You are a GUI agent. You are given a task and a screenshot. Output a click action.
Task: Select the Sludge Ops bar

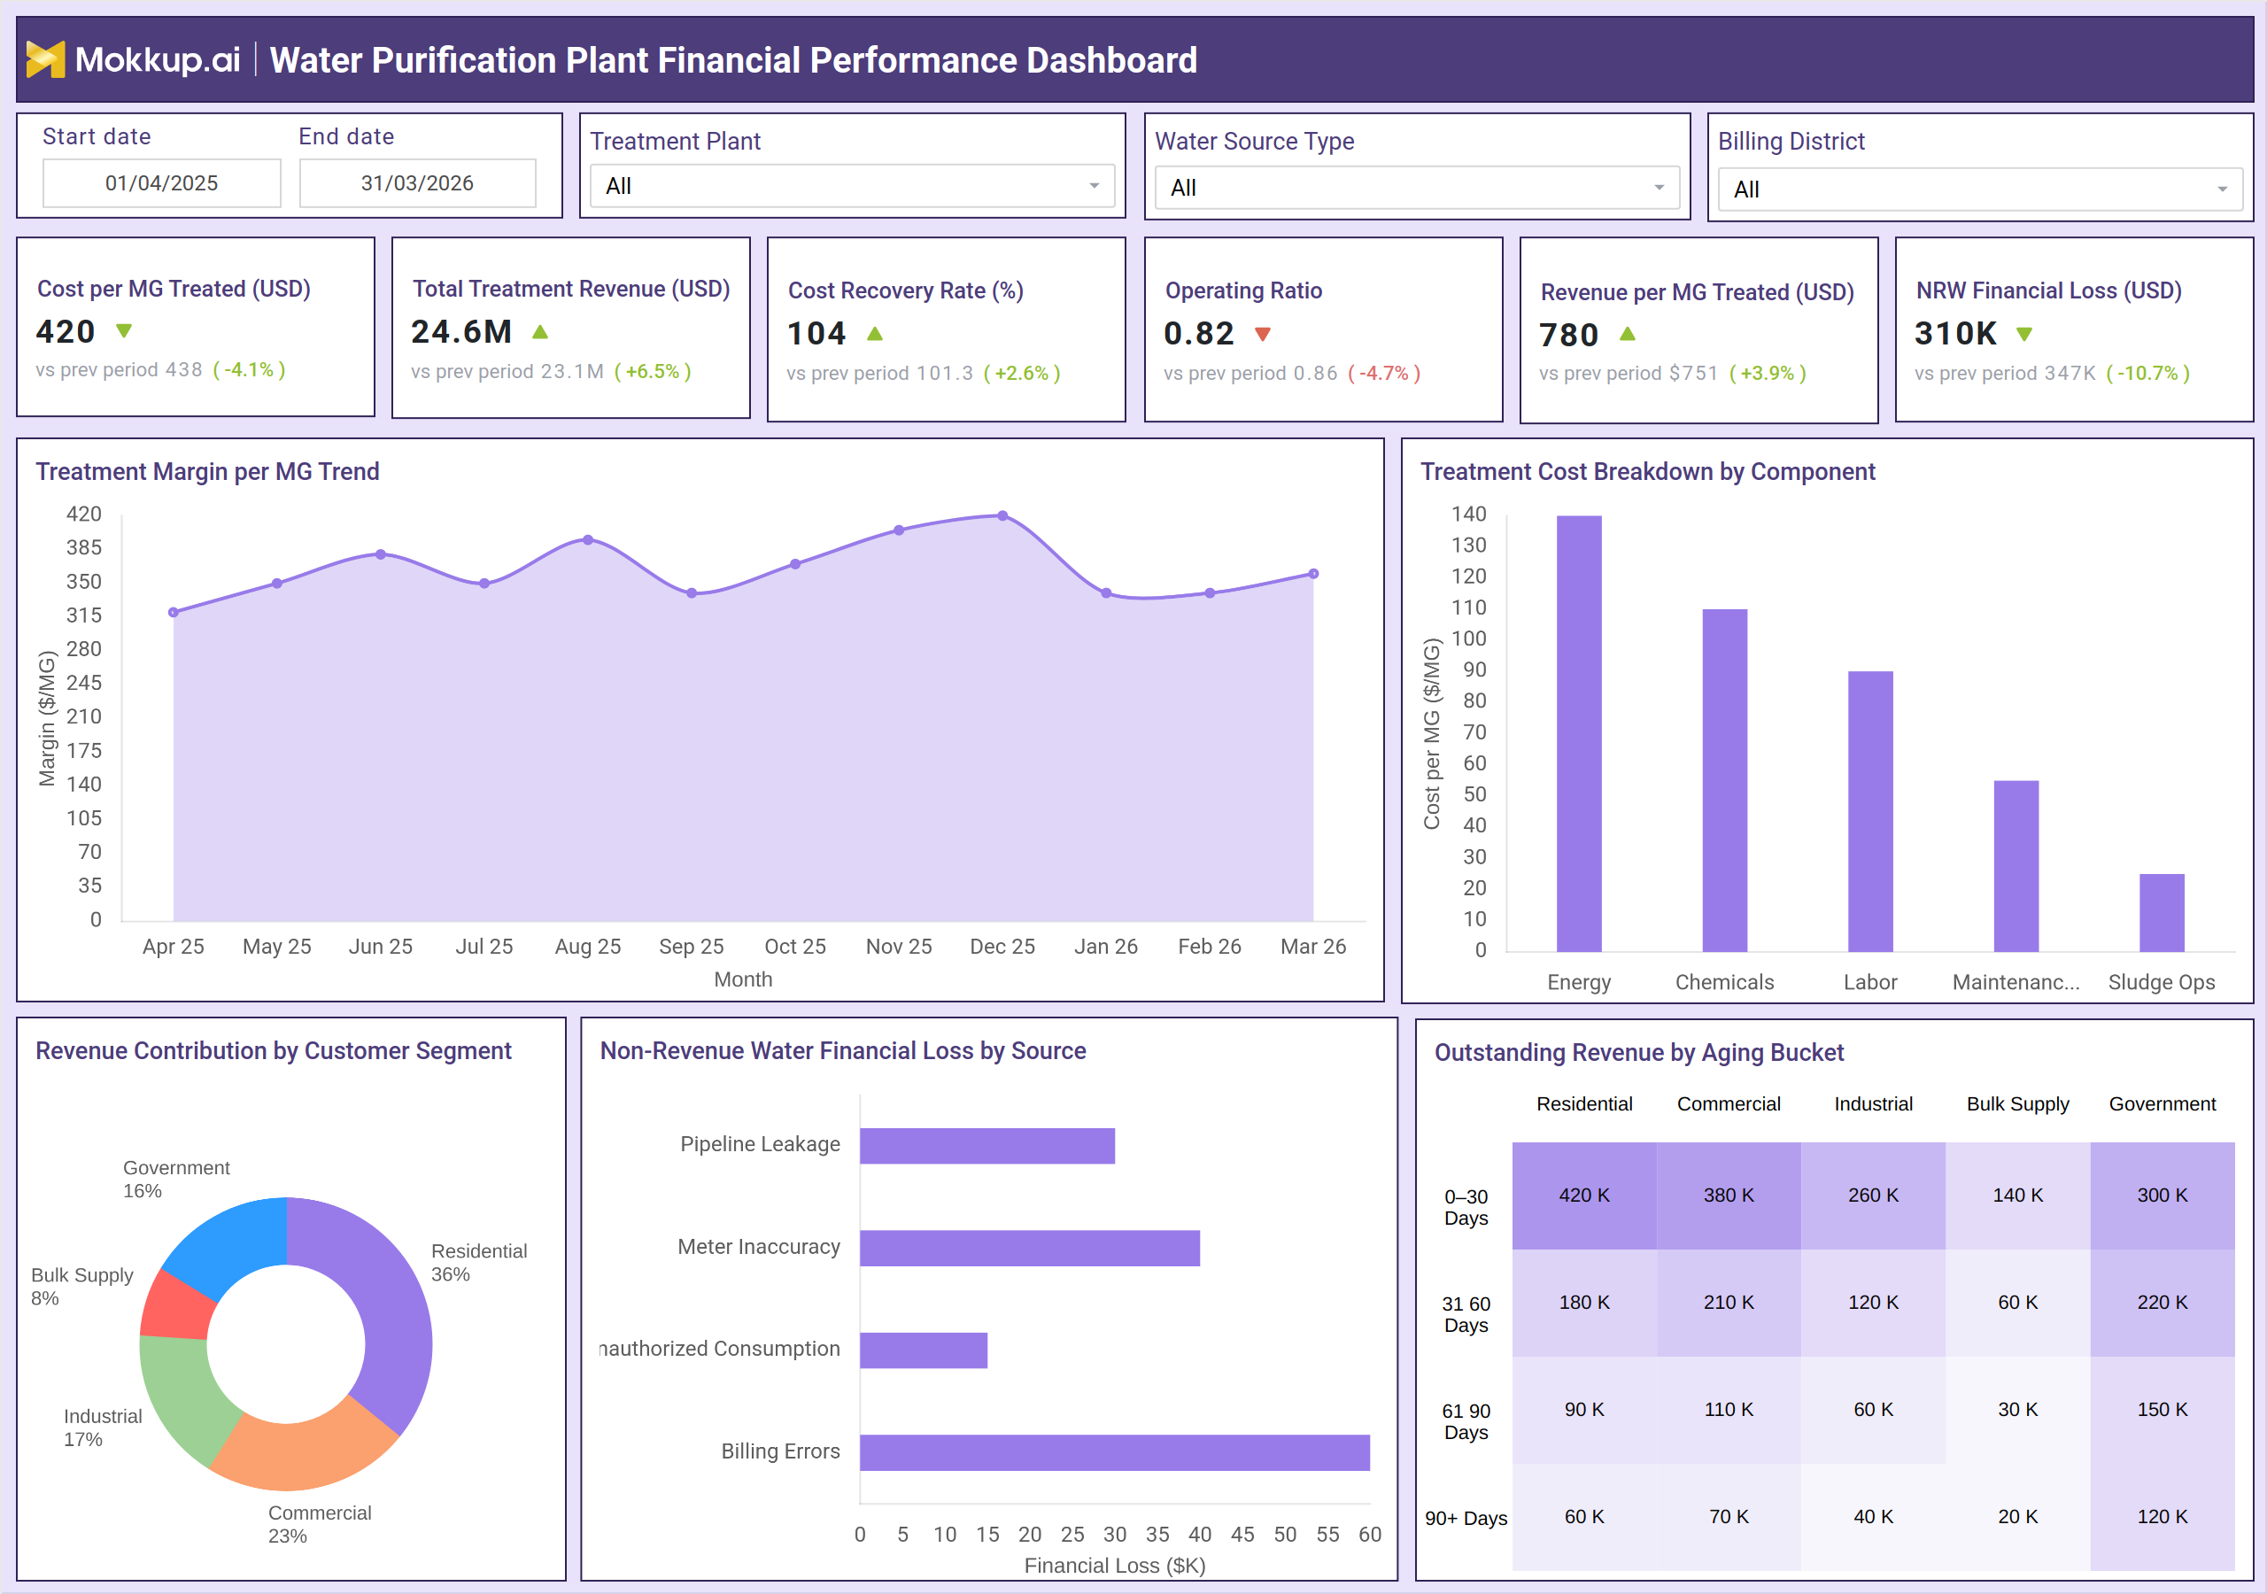(x=2163, y=912)
